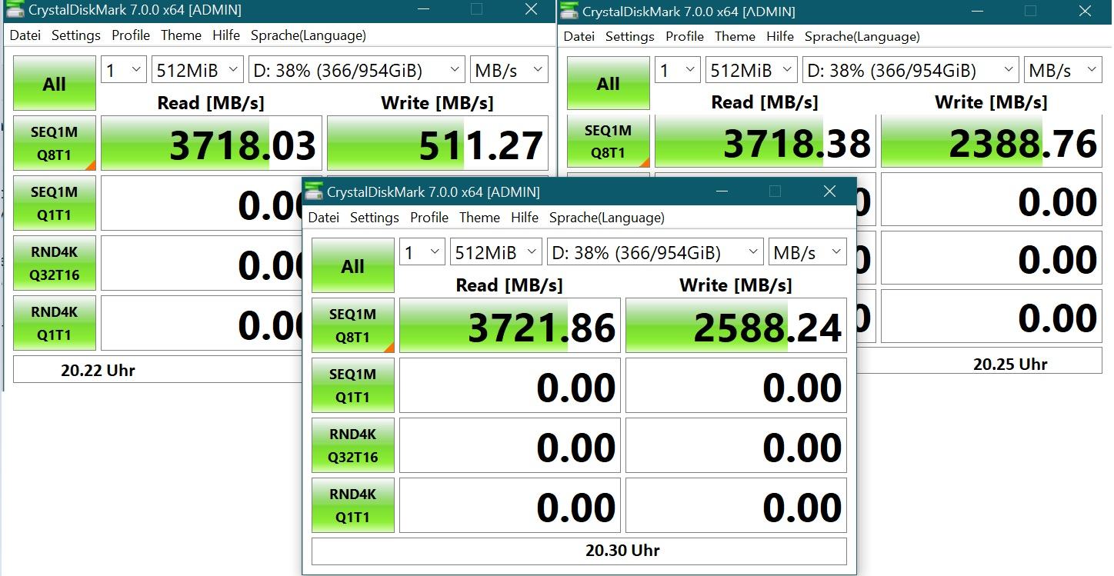Open Theme menu in left 20.22 Uhr window
The height and width of the screenshot is (576, 1114).
pyautogui.click(x=182, y=35)
